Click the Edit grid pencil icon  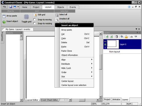(x=35, y=15)
